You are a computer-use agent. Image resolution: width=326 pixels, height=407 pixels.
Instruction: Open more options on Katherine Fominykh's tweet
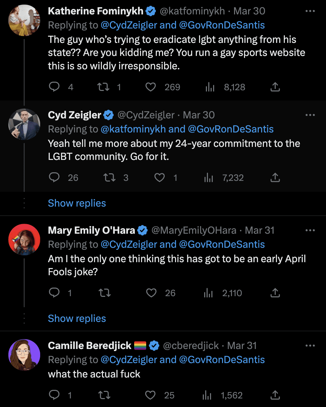tap(310, 11)
